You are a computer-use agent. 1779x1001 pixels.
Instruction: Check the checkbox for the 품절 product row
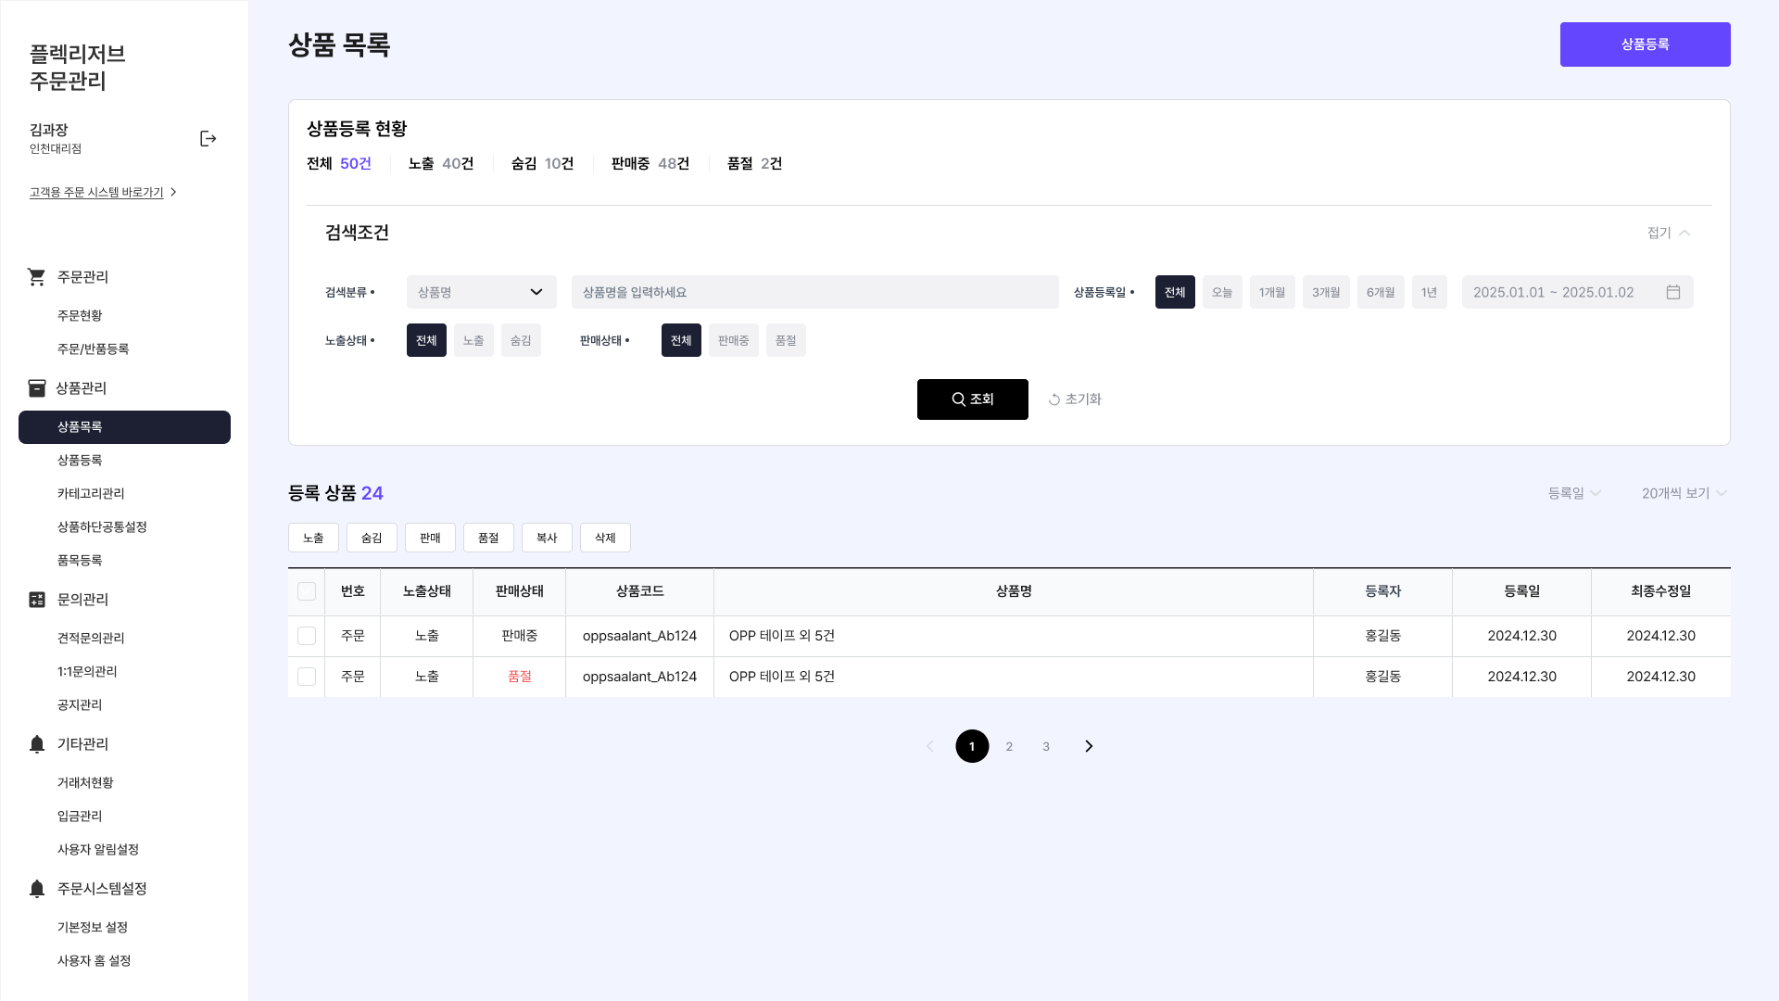point(307,677)
